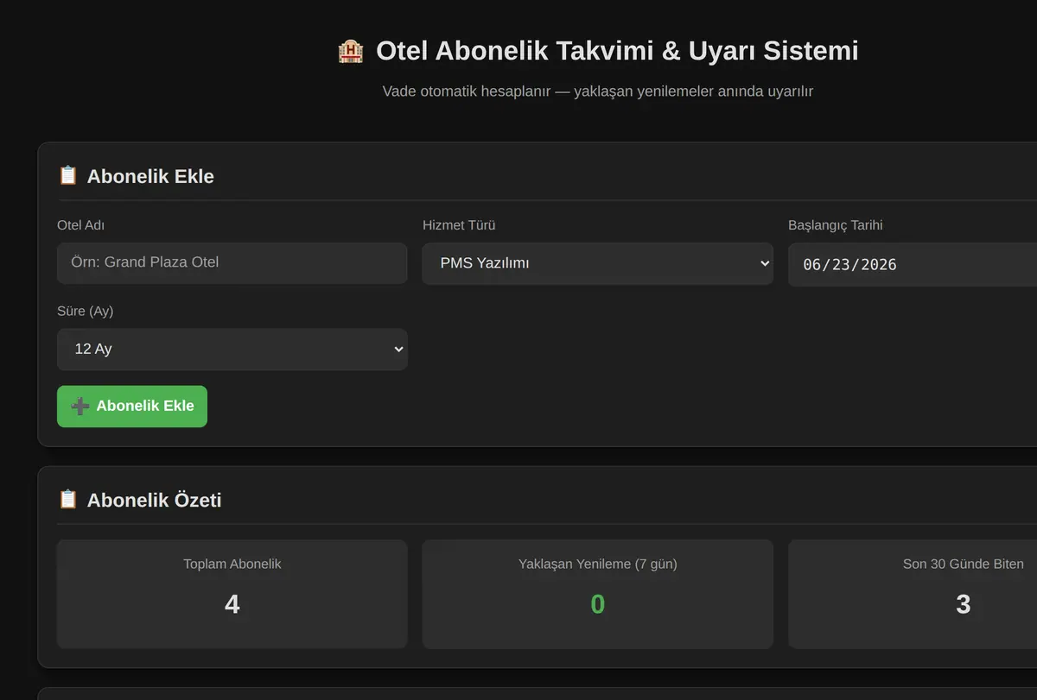Select the Son 30 Günde Biten card
Screen dimensions: 1037x700
click(913, 594)
